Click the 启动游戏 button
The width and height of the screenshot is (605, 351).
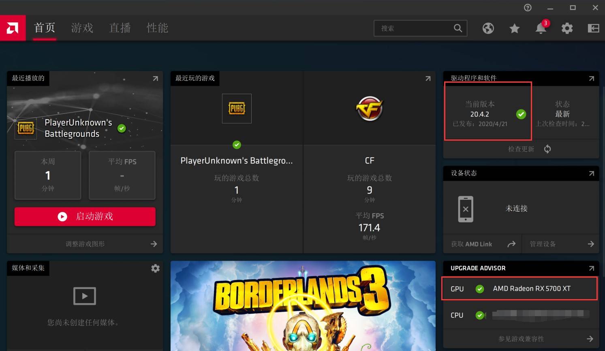(85, 216)
